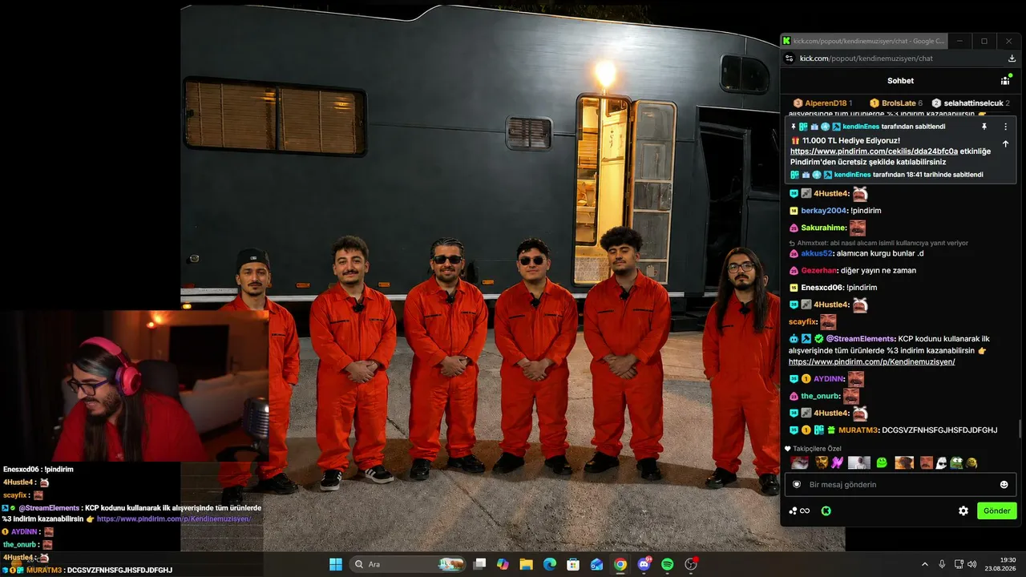Click the green Kick K icon below message box
The width and height of the screenshot is (1026, 577).
826,510
